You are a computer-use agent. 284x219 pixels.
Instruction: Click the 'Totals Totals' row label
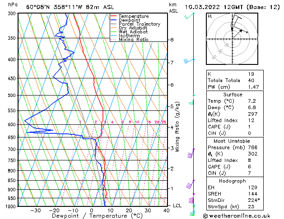224,80
